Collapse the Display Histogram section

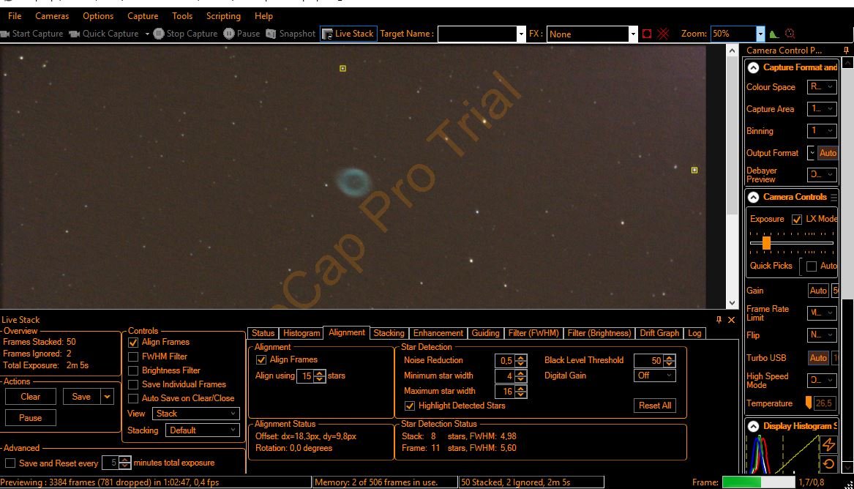(x=753, y=426)
